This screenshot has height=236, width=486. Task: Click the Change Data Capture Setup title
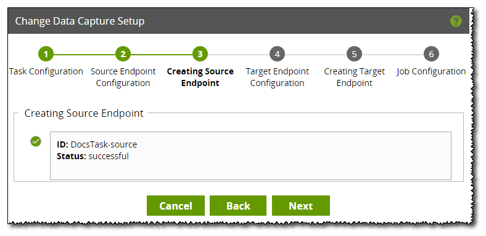pos(80,22)
